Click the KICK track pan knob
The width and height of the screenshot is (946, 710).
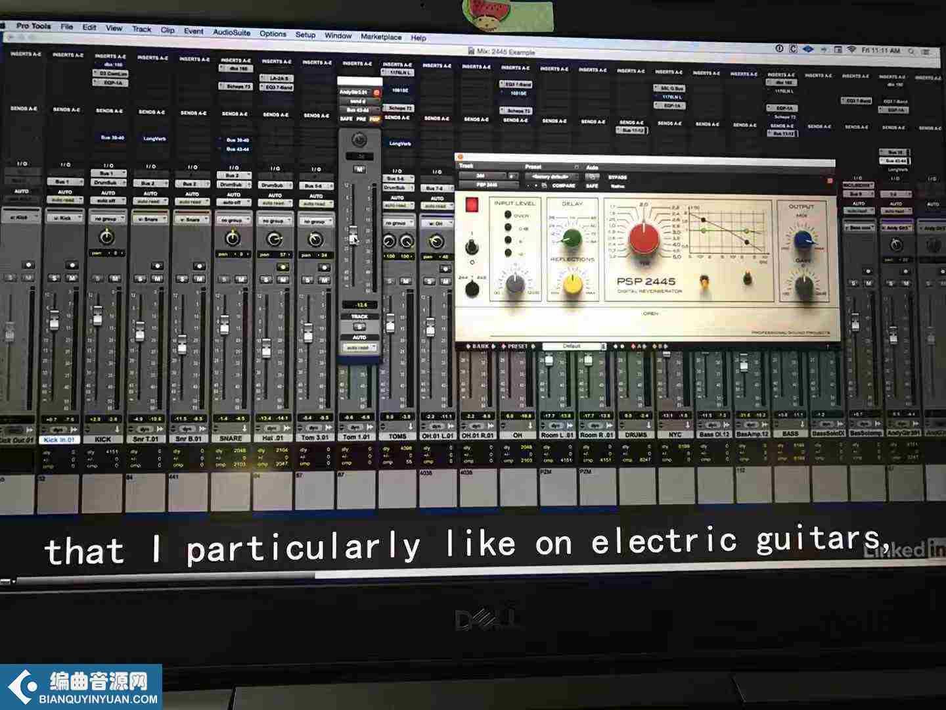(106, 237)
